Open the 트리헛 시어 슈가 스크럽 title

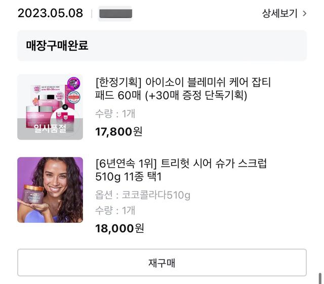[181, 170]
